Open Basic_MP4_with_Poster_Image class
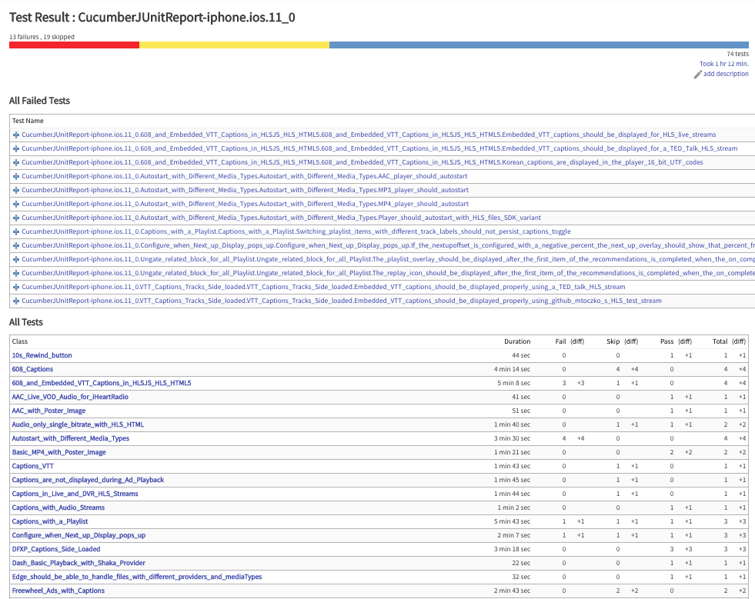Screen dimensions: 755x599 tap(58, 453)
